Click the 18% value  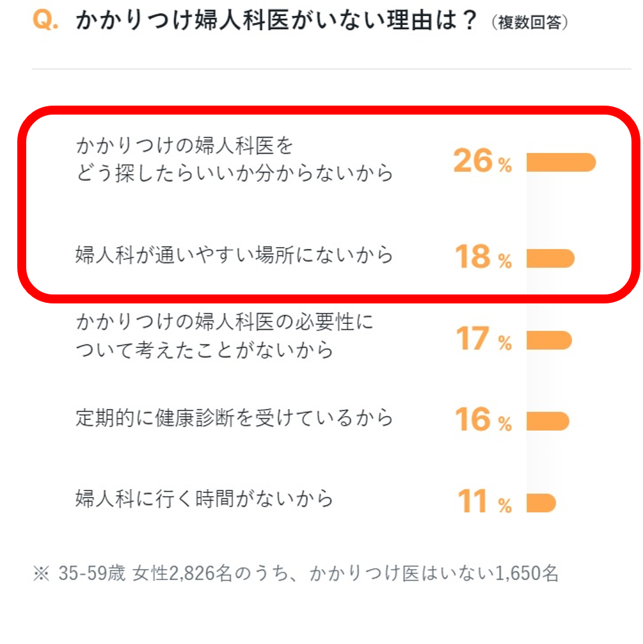click(483, 258)
